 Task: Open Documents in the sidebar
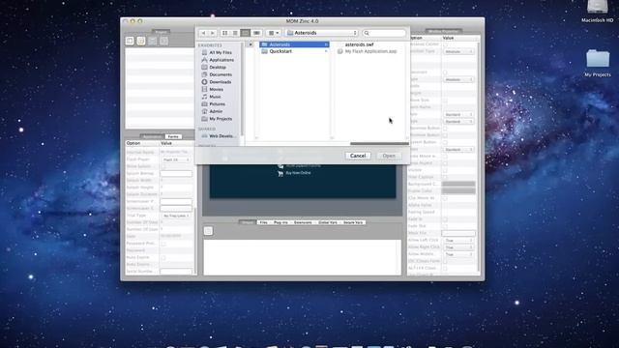tap(217, 74)
